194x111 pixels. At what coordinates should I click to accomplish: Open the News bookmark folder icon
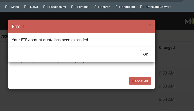[x=26, y=7]
